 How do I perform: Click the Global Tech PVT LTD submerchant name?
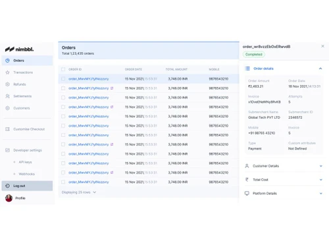click(x=264, y=117)
